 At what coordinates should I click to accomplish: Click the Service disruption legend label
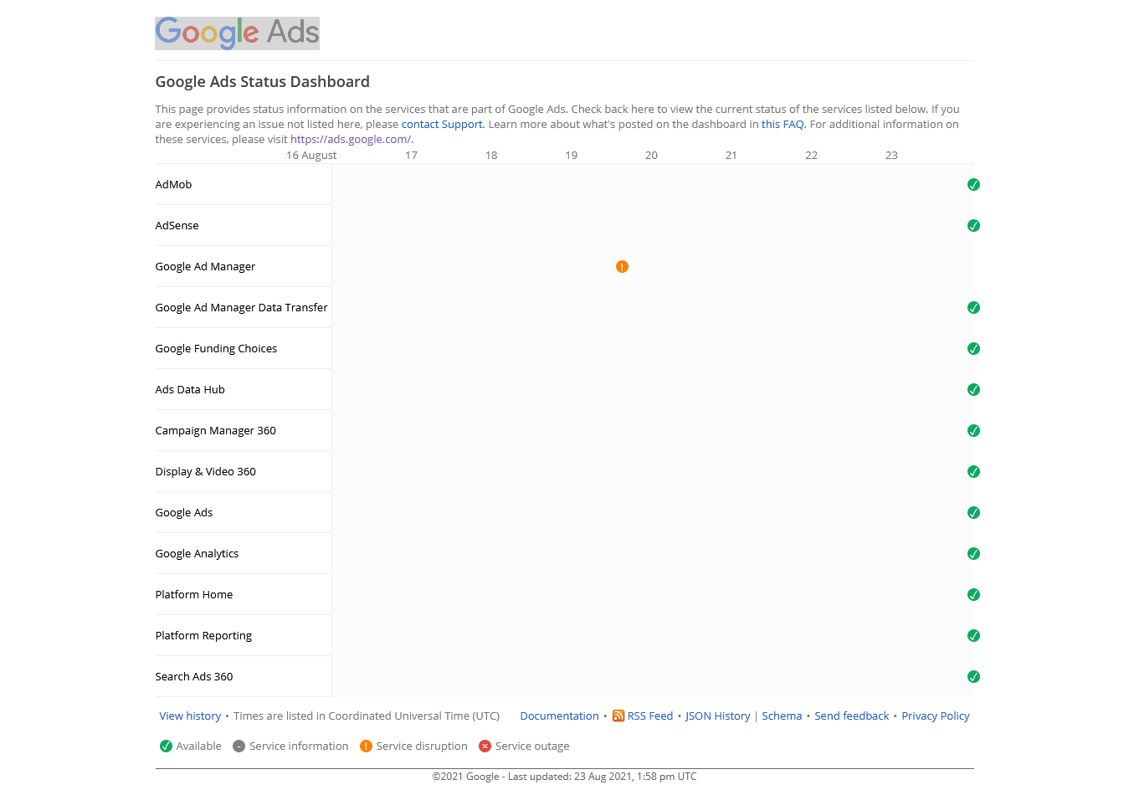coord(422,746)
